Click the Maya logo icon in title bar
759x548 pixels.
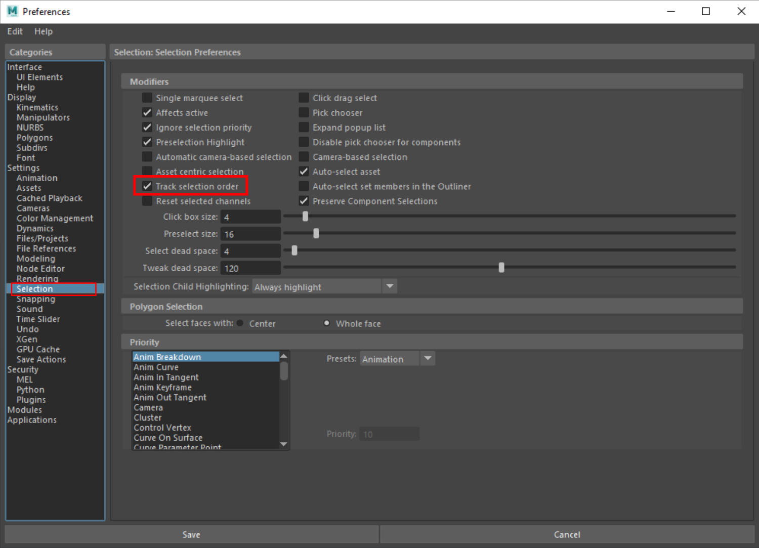[x=12, y=11]
